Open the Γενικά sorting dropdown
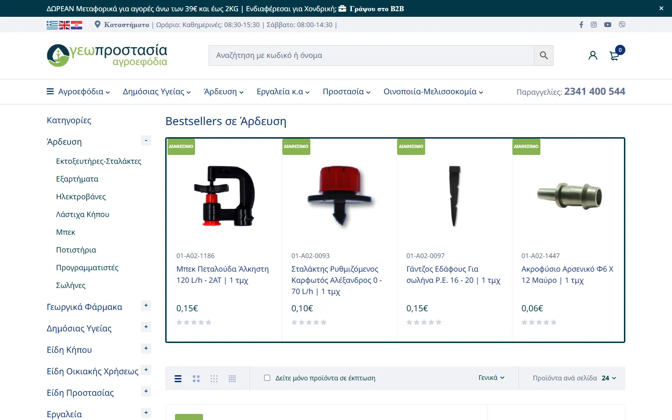Screen dimensions: 672x420 click(491, 378)
